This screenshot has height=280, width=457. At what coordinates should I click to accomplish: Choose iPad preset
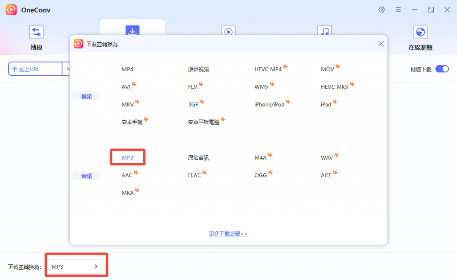coord(326,104)
